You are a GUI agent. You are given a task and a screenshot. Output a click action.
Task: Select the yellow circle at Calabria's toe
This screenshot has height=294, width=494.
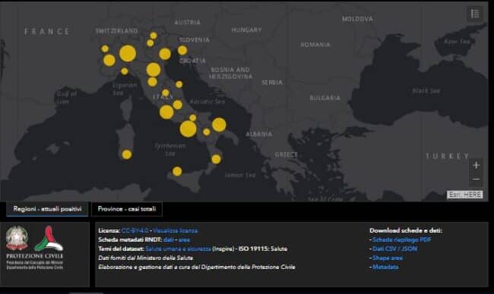[216, 159]
